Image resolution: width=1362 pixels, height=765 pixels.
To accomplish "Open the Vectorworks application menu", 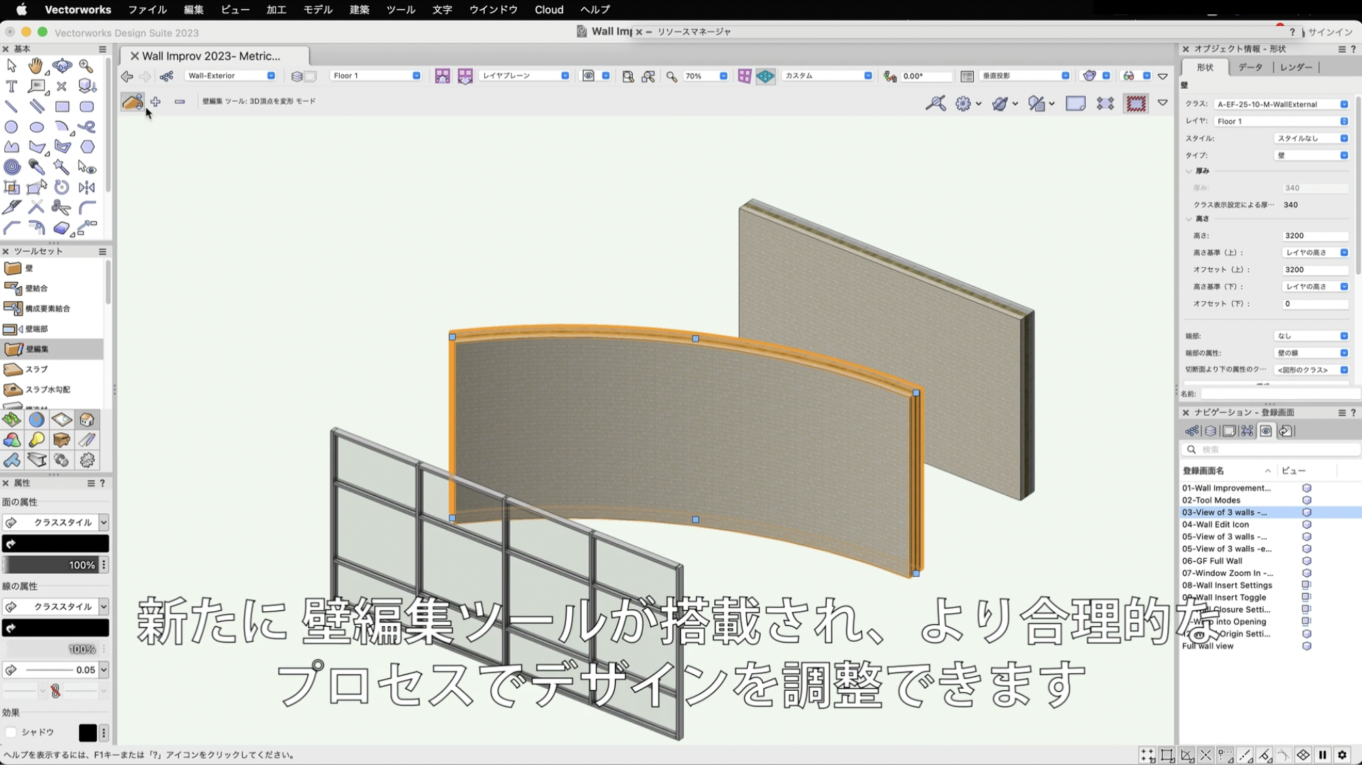I will click(78, 10).
